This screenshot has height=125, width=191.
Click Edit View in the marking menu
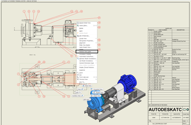pyautogui.click(x=88, y=100)
